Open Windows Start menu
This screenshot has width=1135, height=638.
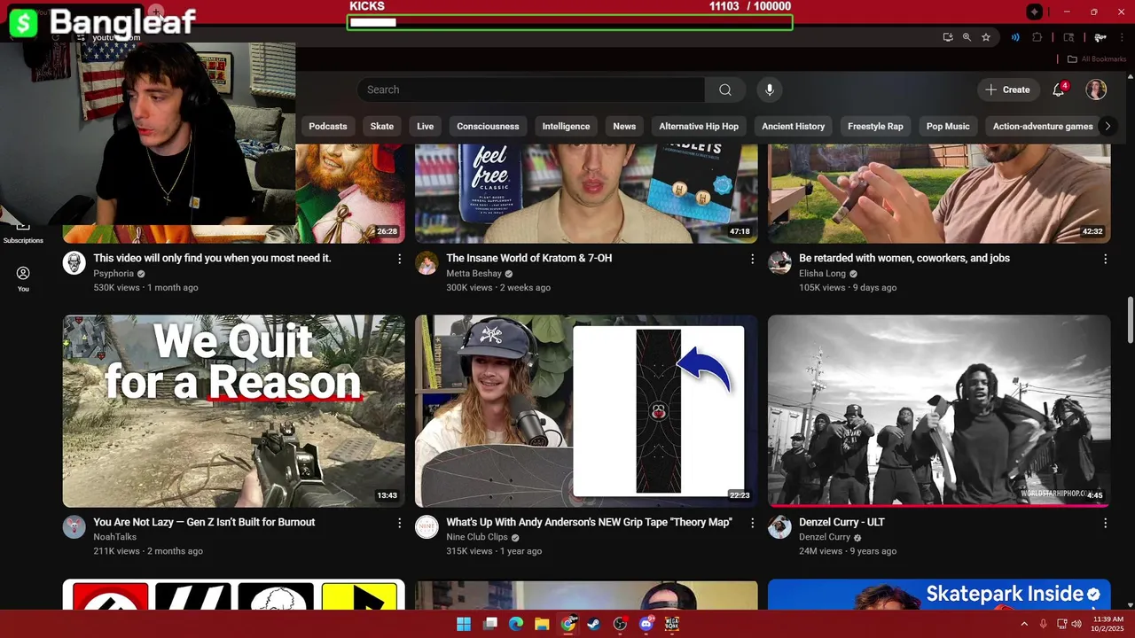point(464,624)
